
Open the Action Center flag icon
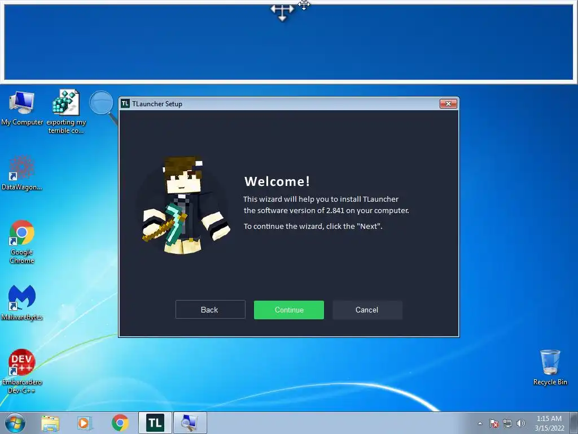coord(493,423)
